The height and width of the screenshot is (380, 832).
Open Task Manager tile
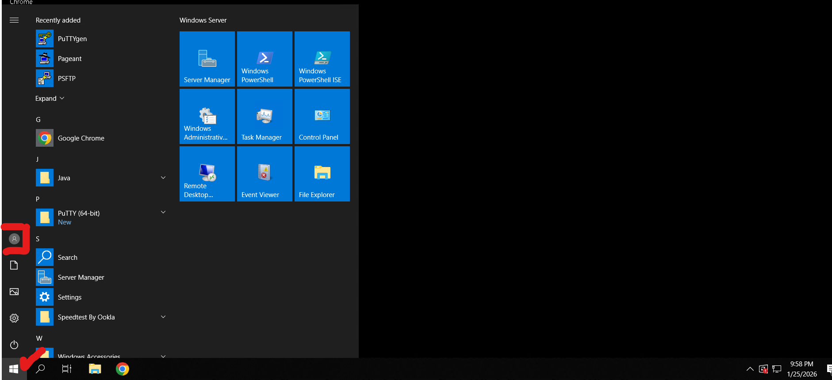click(265, 116)
